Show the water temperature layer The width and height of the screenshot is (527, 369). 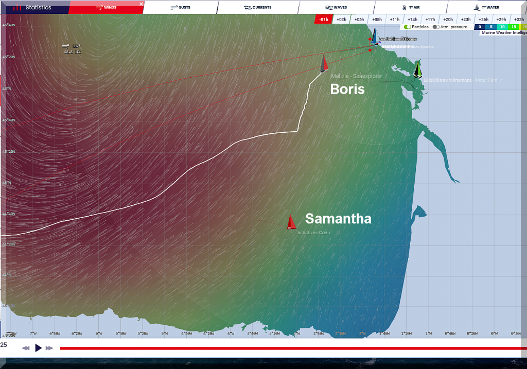pyautogui.click(x=486, y=8)
